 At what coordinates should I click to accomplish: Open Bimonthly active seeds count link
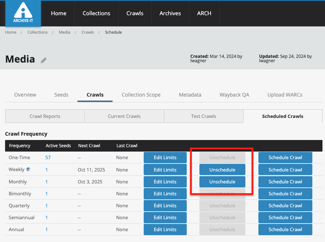click(46, 194)
